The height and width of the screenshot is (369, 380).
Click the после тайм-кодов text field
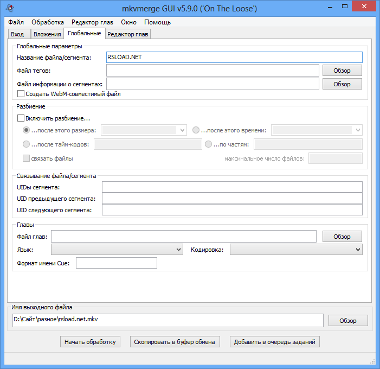click(148, 144)
